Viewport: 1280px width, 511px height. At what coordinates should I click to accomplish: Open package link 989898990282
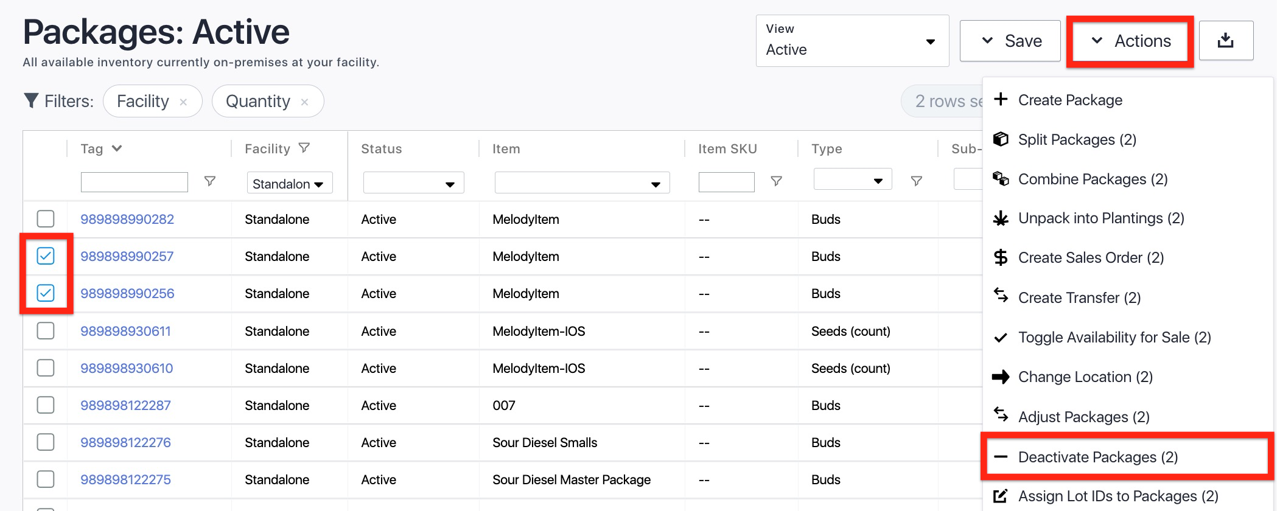tap(127, 219)
